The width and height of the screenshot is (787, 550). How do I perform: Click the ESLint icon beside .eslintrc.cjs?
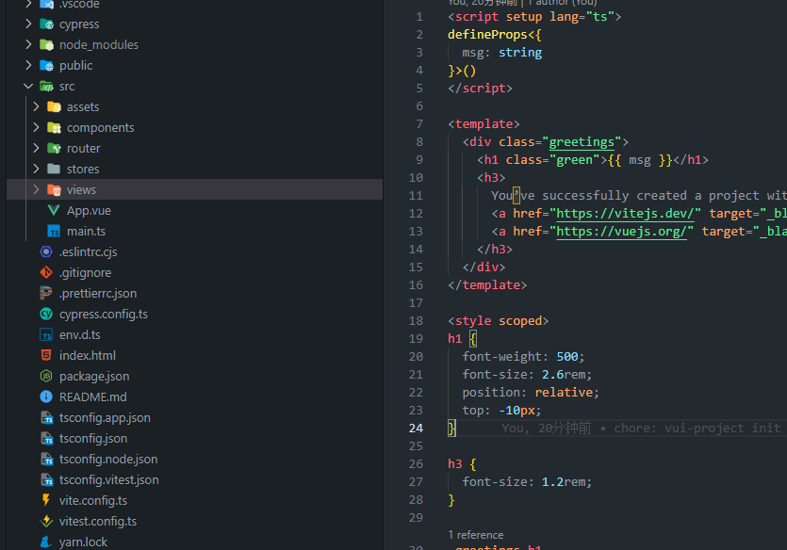click(46, 251)
